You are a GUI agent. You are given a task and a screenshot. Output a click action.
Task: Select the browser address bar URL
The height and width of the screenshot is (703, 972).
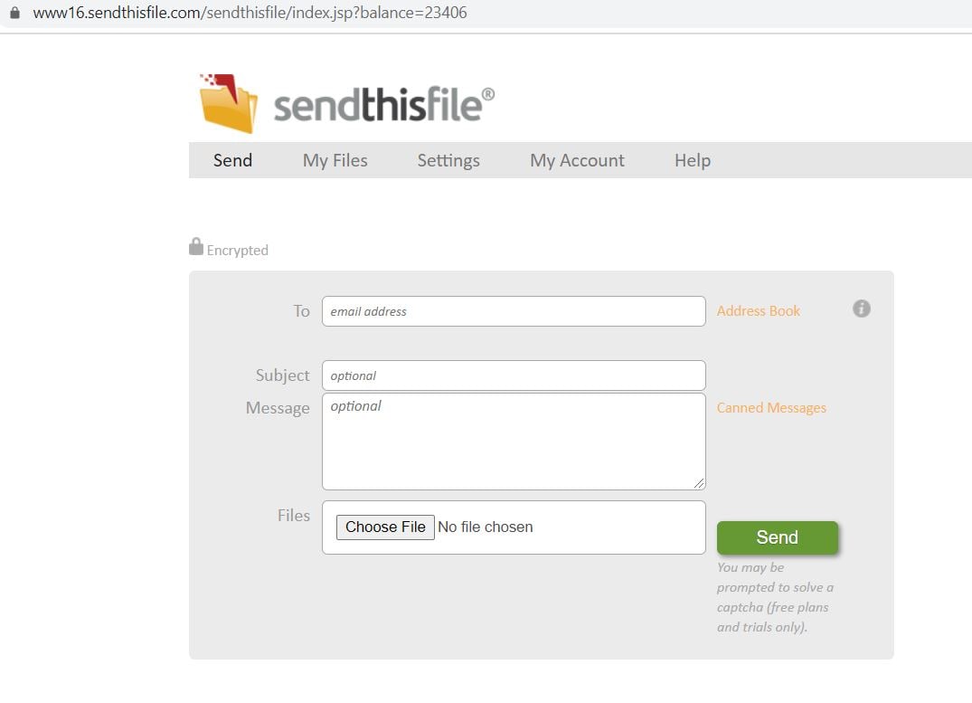[248, 13]
